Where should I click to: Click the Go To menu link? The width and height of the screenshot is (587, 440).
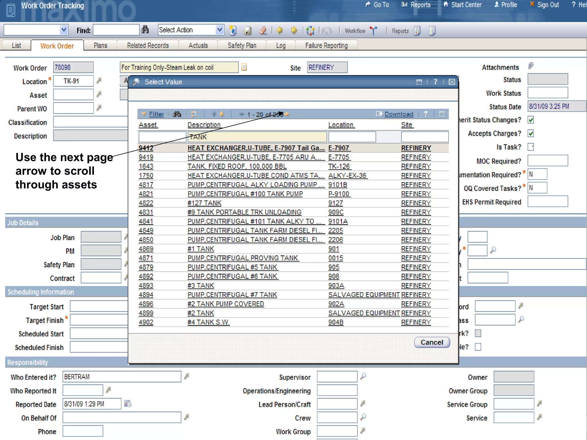click(x=381, y=5)
